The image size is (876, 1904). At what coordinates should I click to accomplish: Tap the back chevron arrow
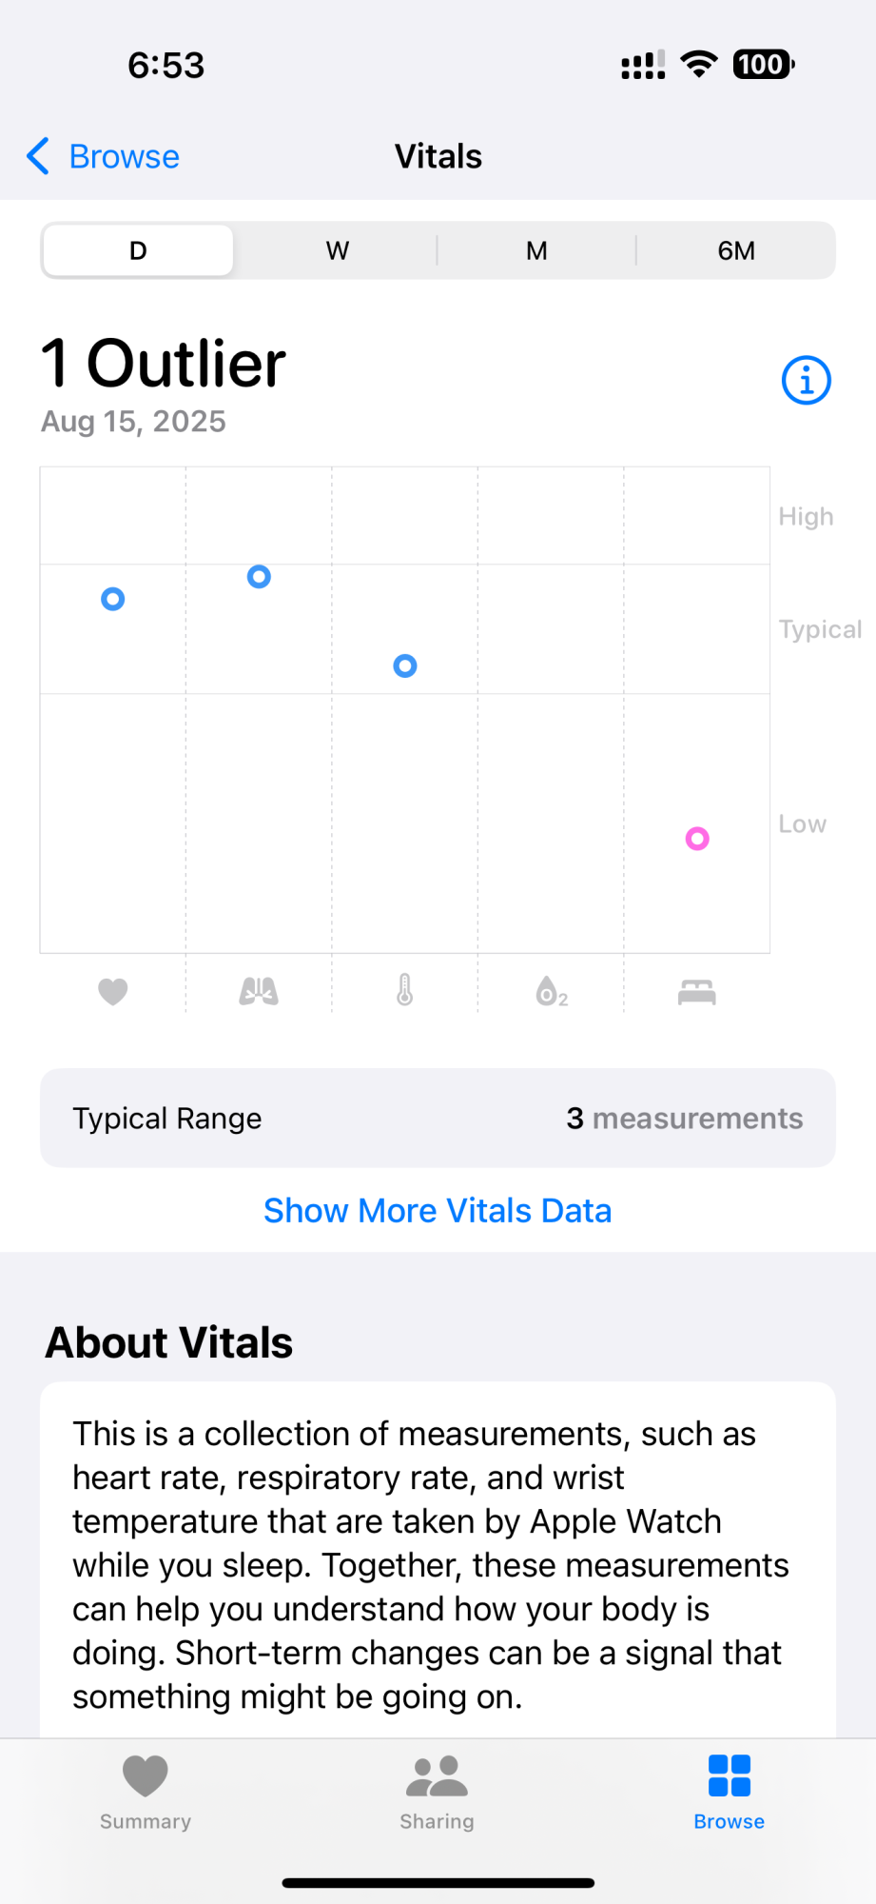point(38,156)
